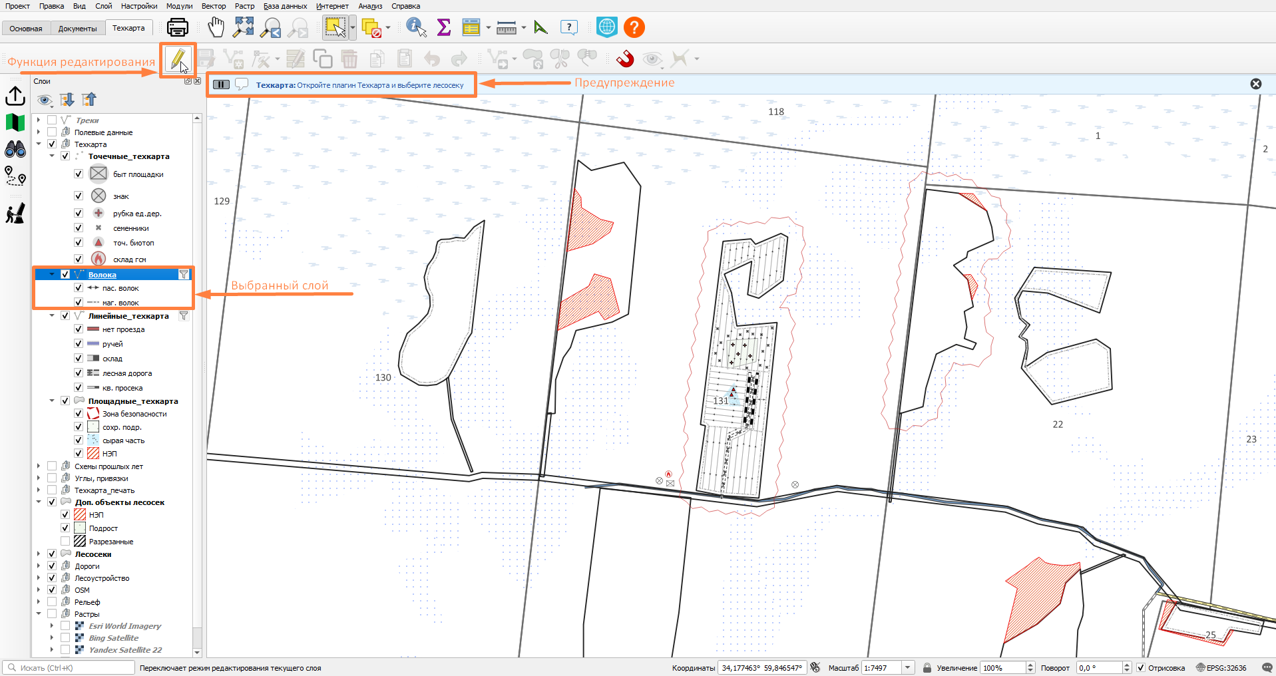Image resolution: width=1276 pixels, height=676 pixels.
Task: Collapse the Площадные_техкарта layer
Action: coord(52,401)
